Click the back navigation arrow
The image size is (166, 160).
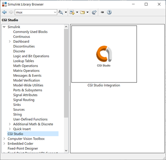pyautogui.click(x=4, y=12)
